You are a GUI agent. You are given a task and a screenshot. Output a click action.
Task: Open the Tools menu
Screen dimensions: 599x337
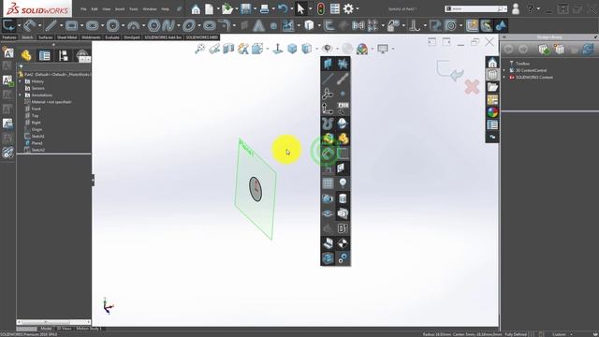click(x=133, y=8)
